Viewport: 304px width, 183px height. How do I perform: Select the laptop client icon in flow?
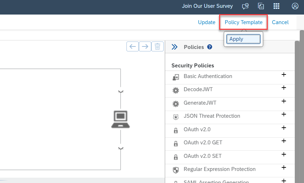(x=121, y=120)
